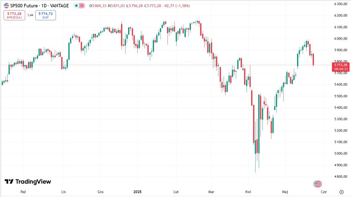This screenshot has width=351, height=197.
Task: Click the 2025 label on time axis
Action: [137, 192]
